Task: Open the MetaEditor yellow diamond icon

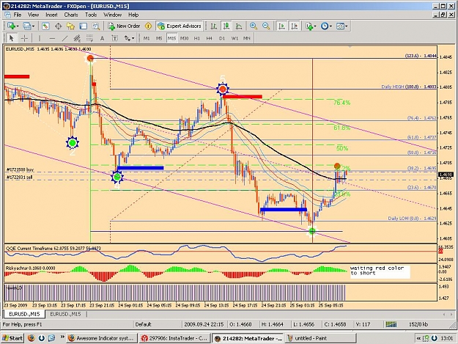Action: (148, 26)
